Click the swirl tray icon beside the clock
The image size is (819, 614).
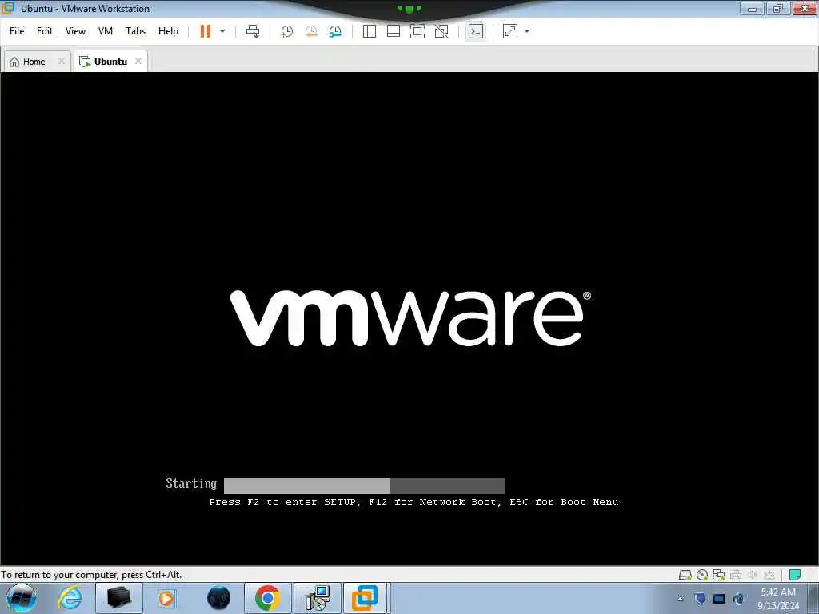(738, 598)
